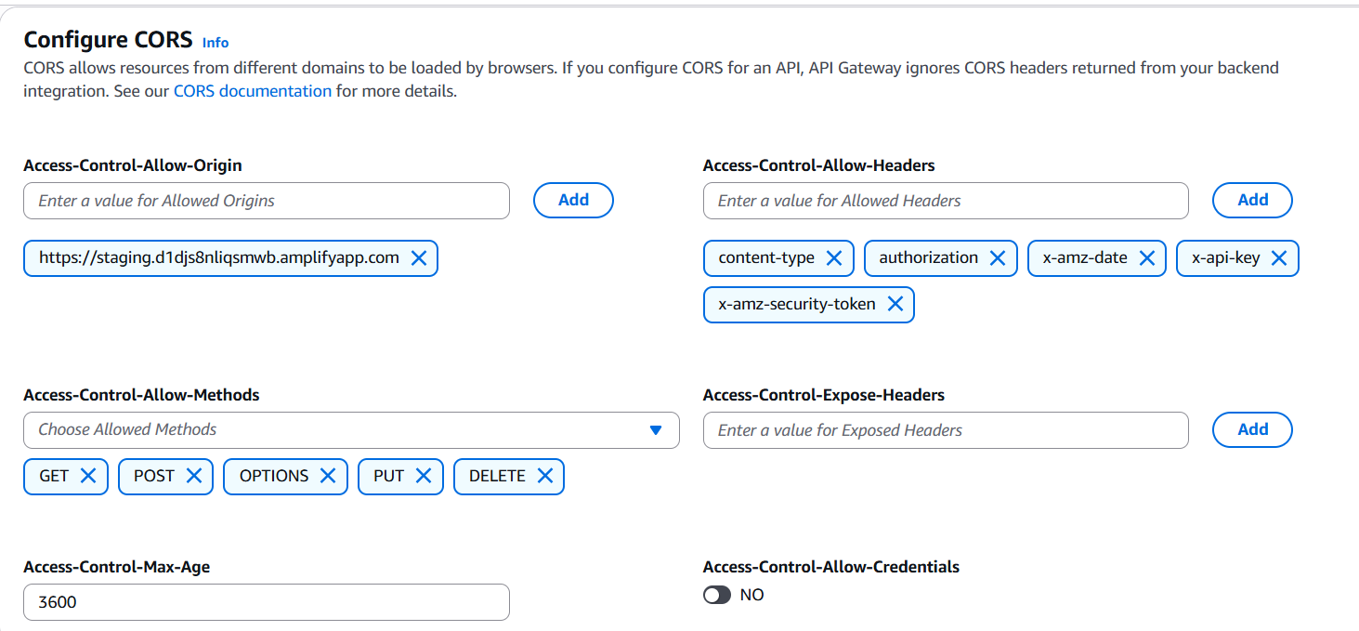Remove the staging amplifyapp origin chip

tap(419, 258)
